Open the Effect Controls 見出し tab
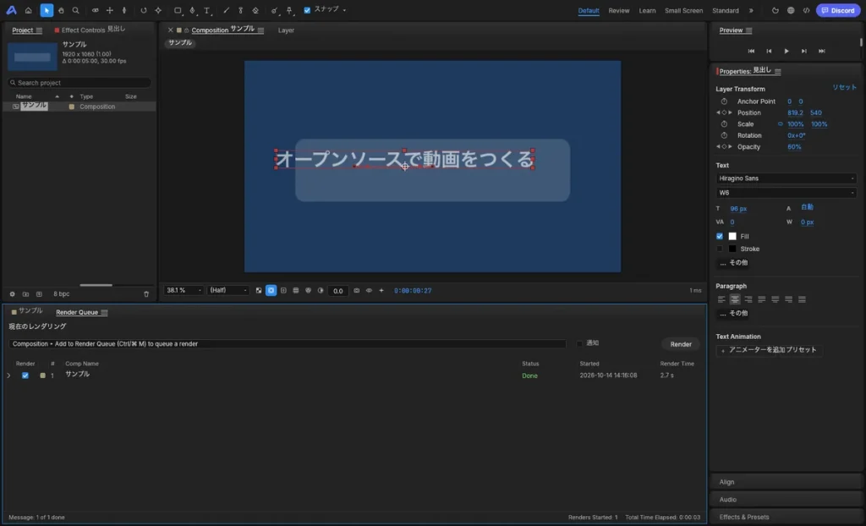866x526 pixels. tap(90, 30)
